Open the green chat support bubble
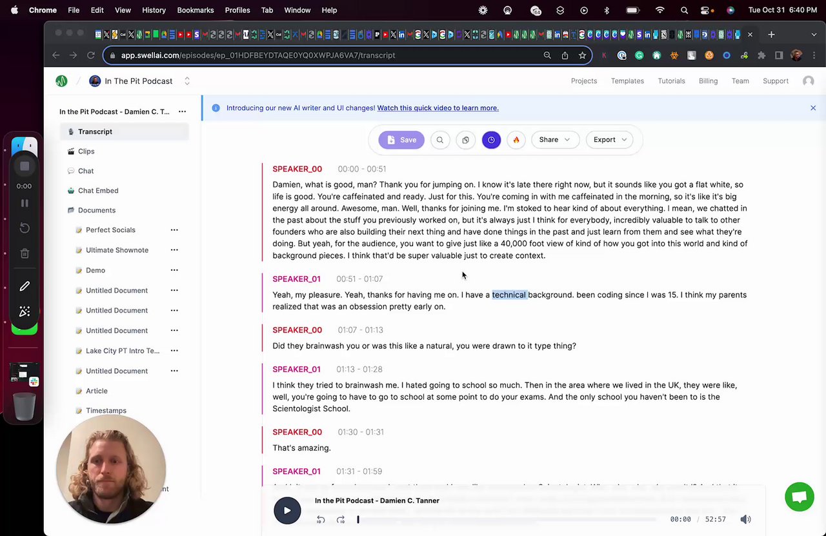 [x=799, y=497]
